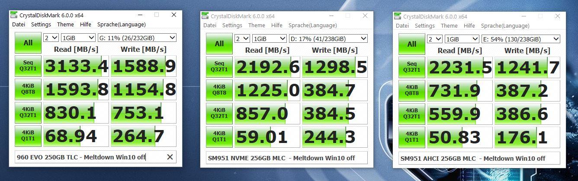
Task: Open Theme menu in the E: drive window
Action: click(449, 26)
